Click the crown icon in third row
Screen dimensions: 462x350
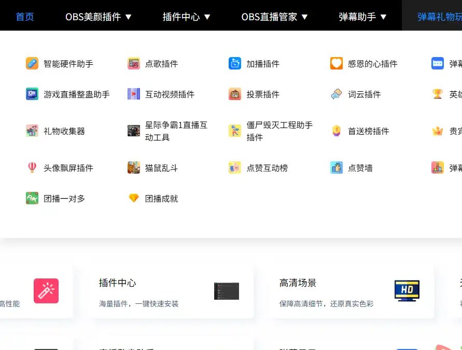coord(438,131)
